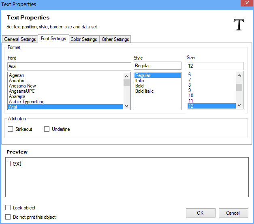Check the Lock object option
Viewport: 254px width, 224px height.
click(8, 208)
